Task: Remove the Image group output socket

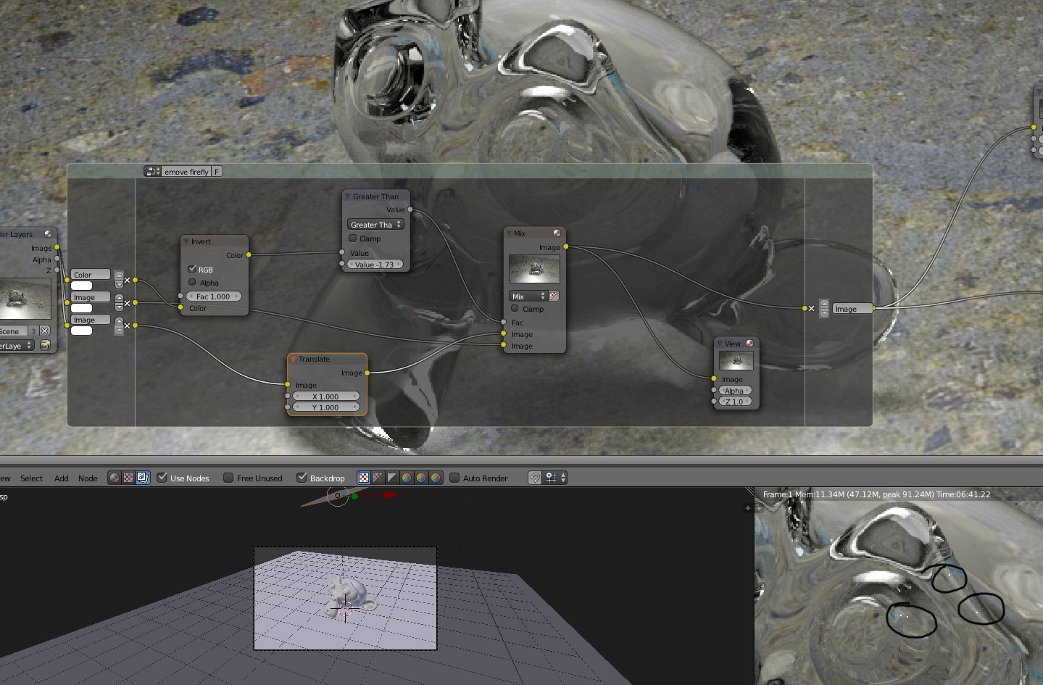Action: 812,309
